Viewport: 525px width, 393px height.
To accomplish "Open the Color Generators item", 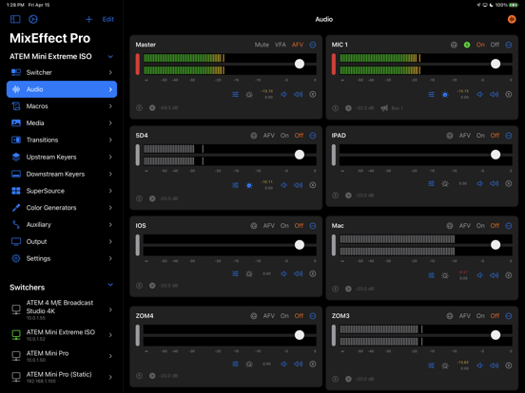I will (x=62, y=208).
